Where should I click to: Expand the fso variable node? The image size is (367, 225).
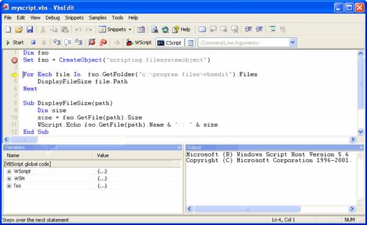[9, 186]
